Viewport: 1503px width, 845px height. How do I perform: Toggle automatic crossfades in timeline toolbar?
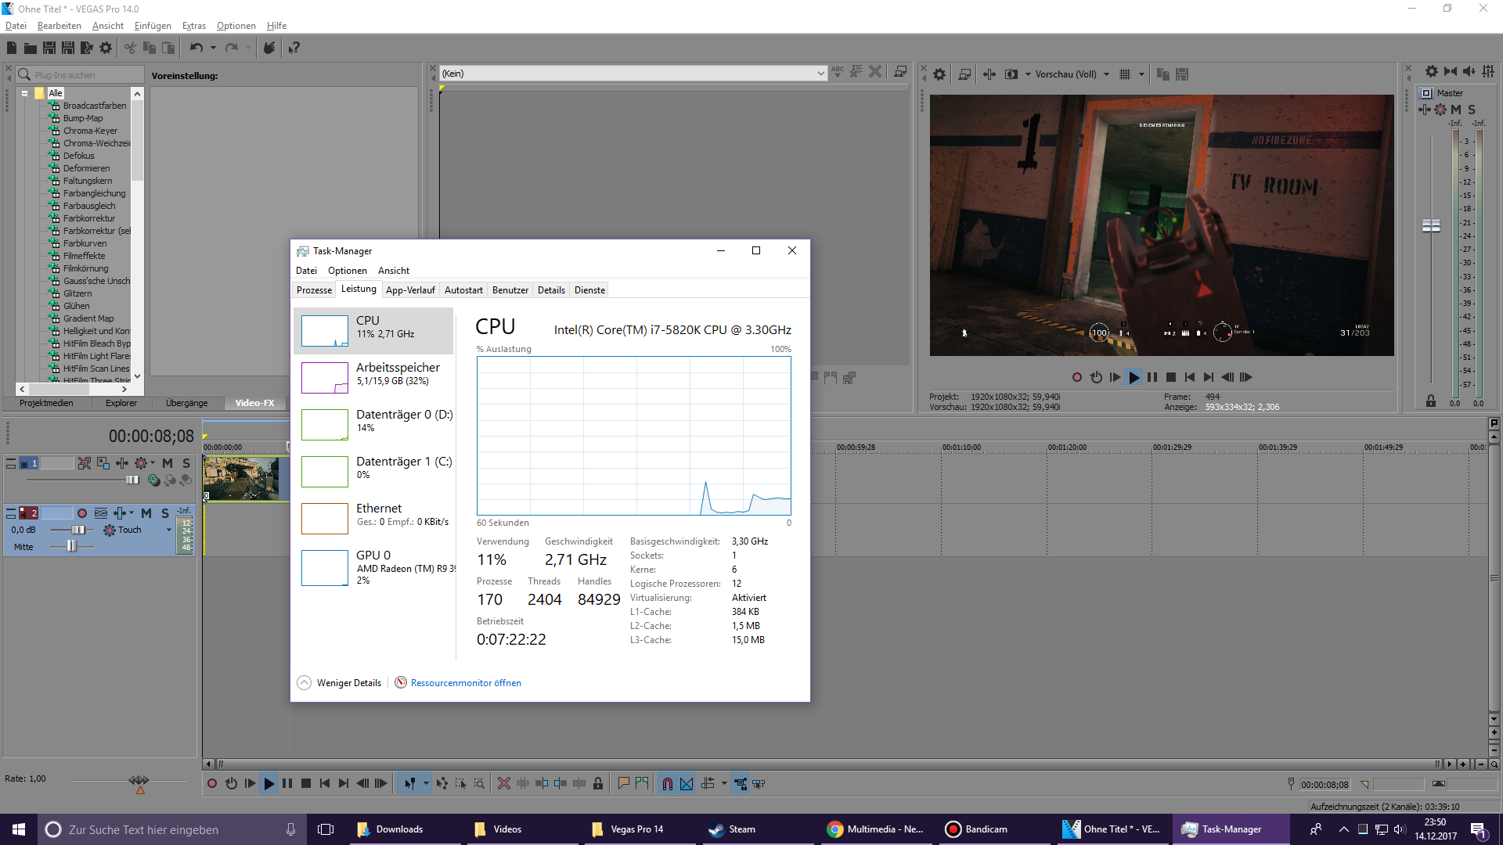687,784
